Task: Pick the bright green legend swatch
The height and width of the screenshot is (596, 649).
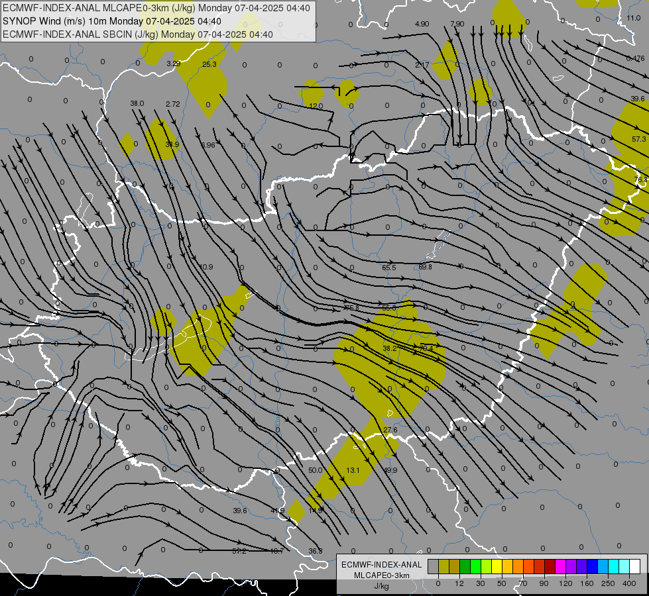Action: (476, 566)
